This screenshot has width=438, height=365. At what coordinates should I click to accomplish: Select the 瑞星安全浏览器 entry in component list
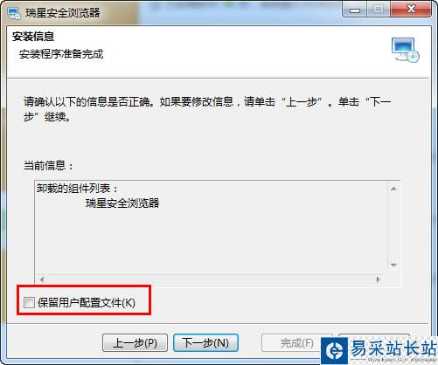pos(122,203)
